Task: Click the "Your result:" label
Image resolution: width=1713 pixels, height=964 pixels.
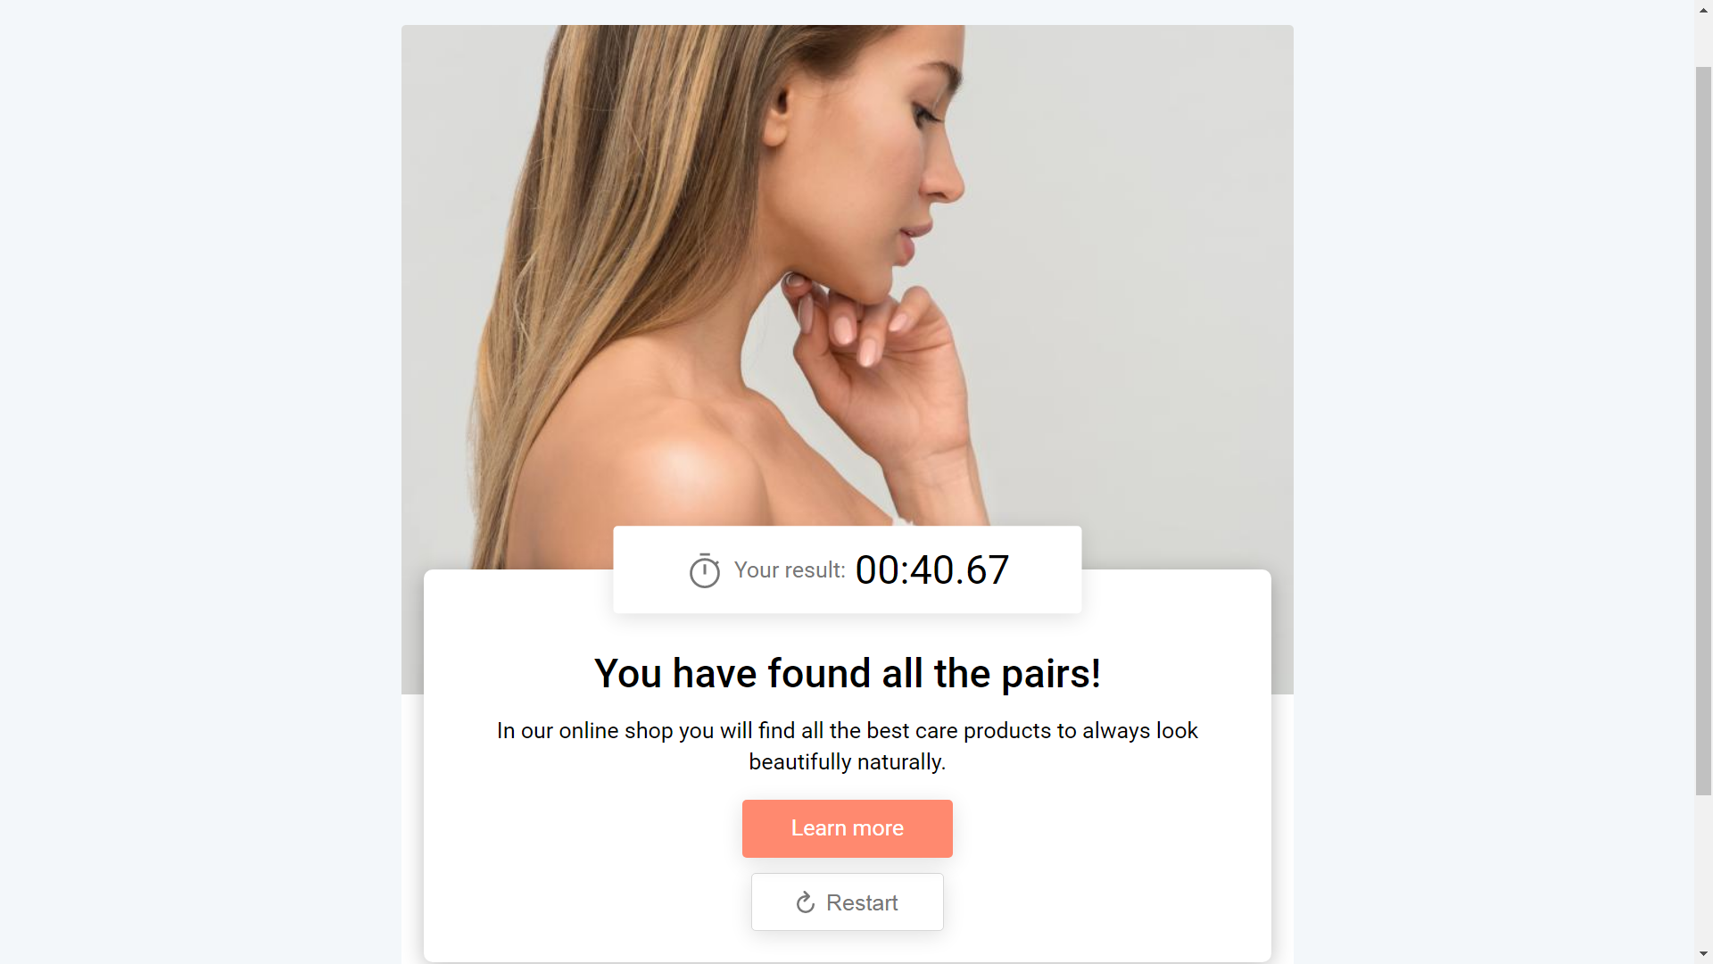Action: [790, 570]
